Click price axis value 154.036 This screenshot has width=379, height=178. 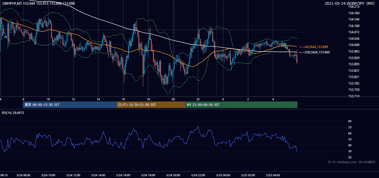354,39
